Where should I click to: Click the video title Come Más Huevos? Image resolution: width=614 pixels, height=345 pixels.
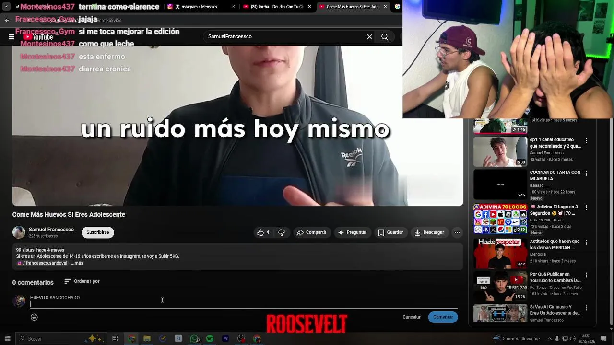[69, 215]
